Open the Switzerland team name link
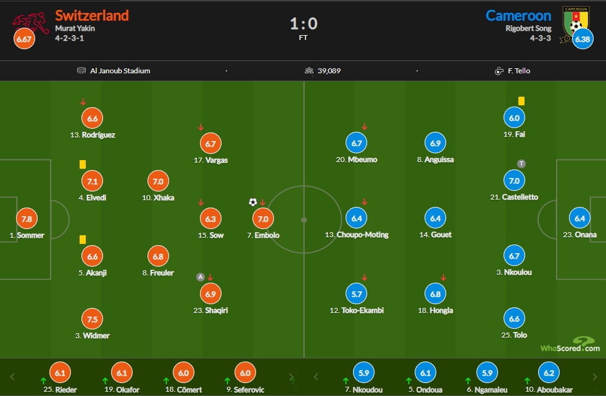The image size is (606, 396). click(92, 15)
